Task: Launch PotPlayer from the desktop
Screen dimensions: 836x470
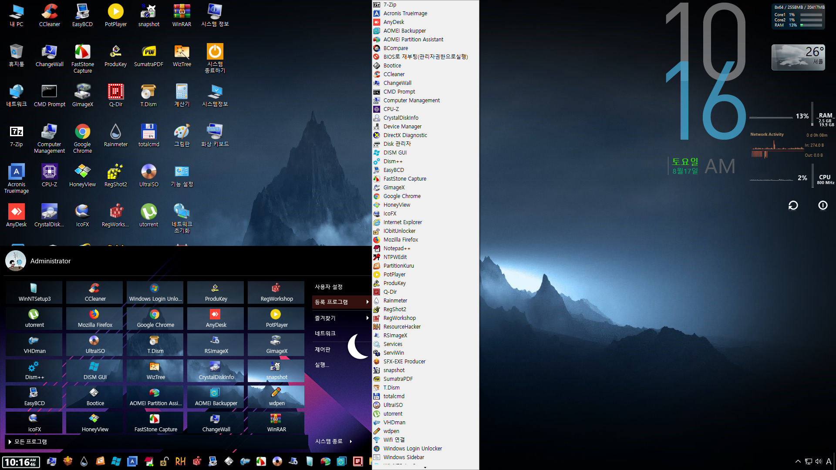Action: tap(116, 15)
